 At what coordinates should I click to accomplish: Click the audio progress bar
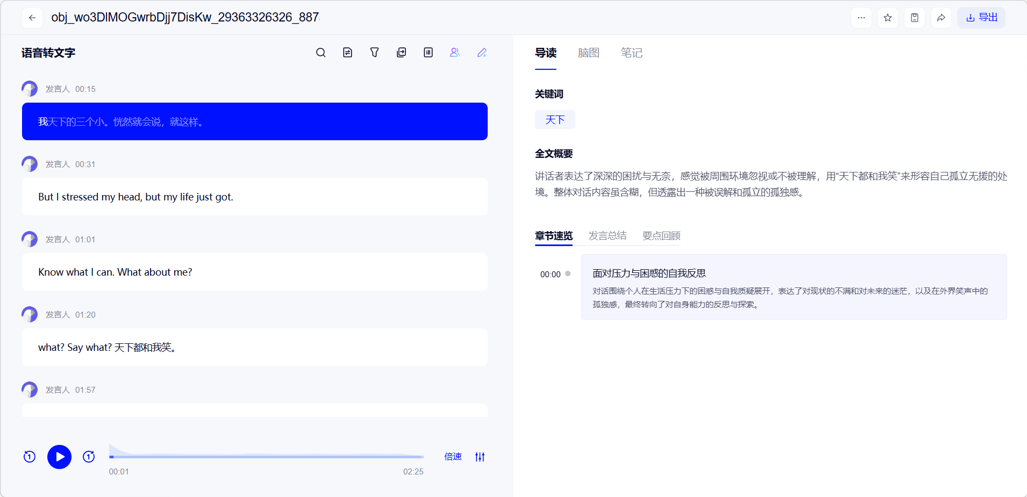(266, 457)
